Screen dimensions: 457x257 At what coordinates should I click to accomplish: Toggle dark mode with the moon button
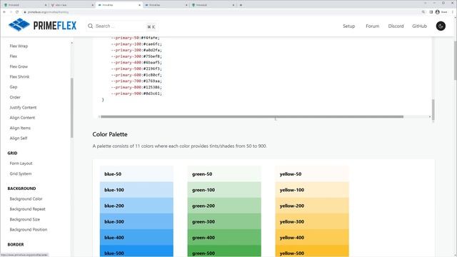pyautogui.click(x=441, y=26)
